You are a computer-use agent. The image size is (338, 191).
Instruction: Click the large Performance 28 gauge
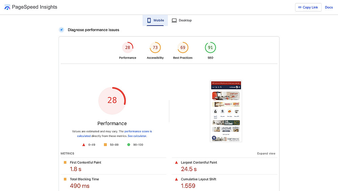112,101
